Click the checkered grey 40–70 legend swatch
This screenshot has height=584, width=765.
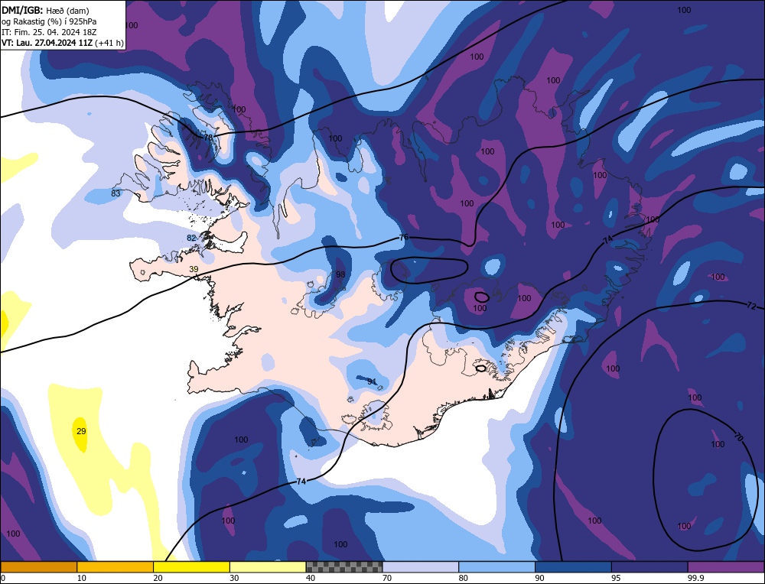coord(344,567)
